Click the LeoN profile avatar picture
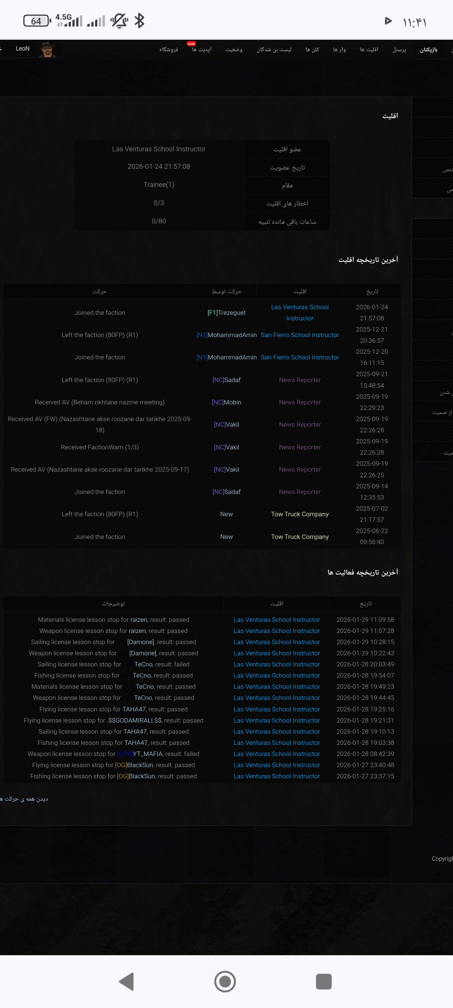453x1008 pixels. tap(47, 49)
